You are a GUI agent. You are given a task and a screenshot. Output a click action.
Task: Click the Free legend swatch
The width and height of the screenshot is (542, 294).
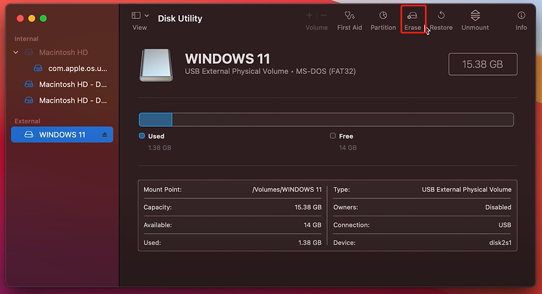coord(332,136)
